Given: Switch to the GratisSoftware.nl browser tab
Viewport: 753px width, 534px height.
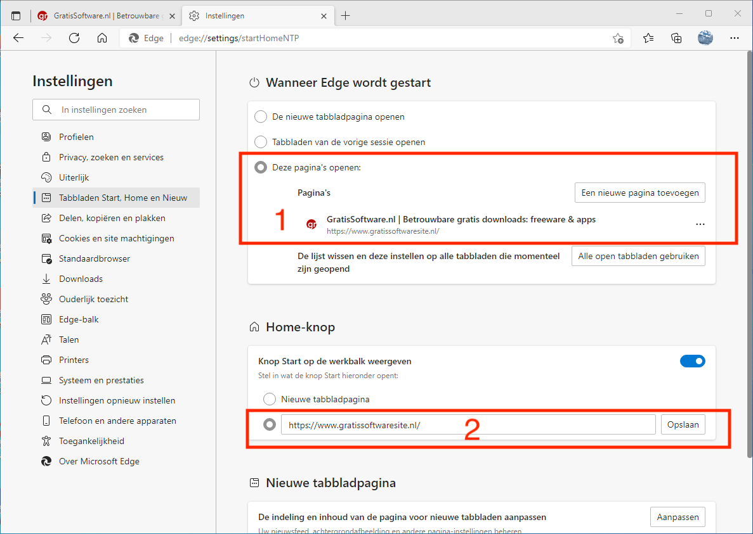Looking at the screenshot, I should click(x=105, y=16).
